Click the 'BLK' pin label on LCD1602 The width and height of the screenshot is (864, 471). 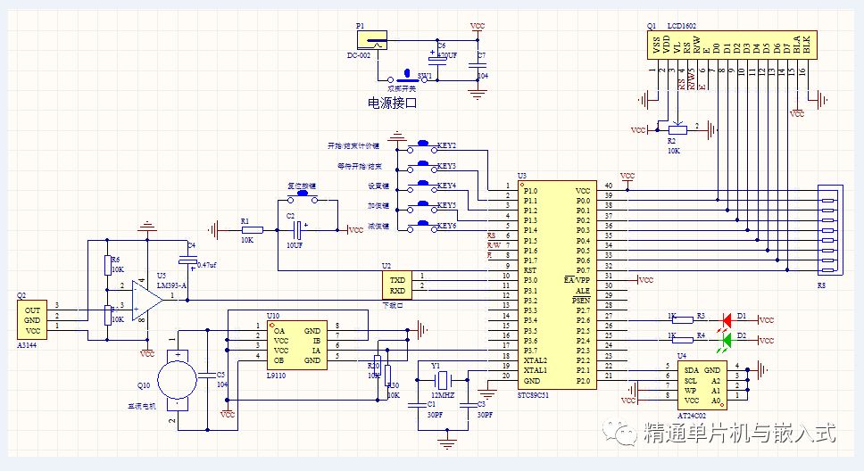pos(807,45)
